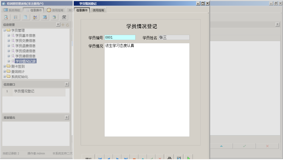Open the report list toolbar icon
283x166 pixels.
16,17
